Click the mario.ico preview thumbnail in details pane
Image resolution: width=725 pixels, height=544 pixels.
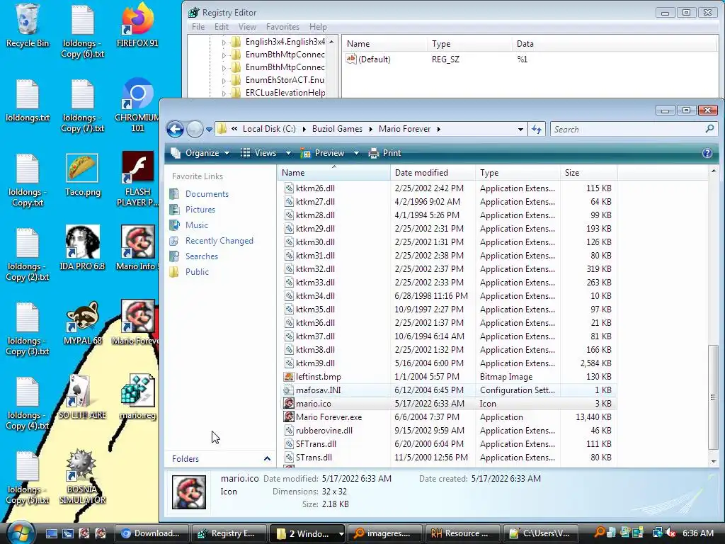coord(189,492)
